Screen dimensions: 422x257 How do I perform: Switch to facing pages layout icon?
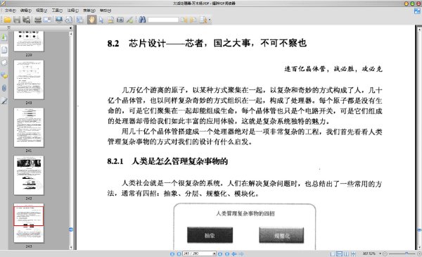tap(346, 253)
